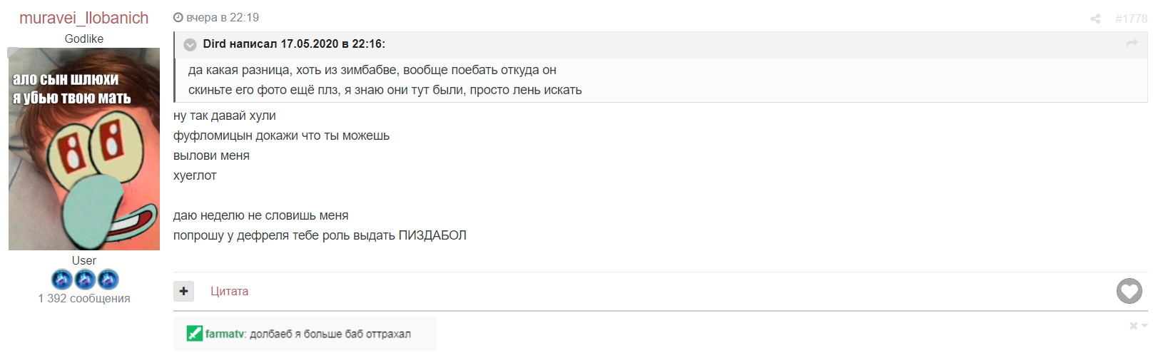Open the post permalink #1778
The height and width of the screenshot is (358, 1158).
pyautogui.click(x=1131, y=19)
